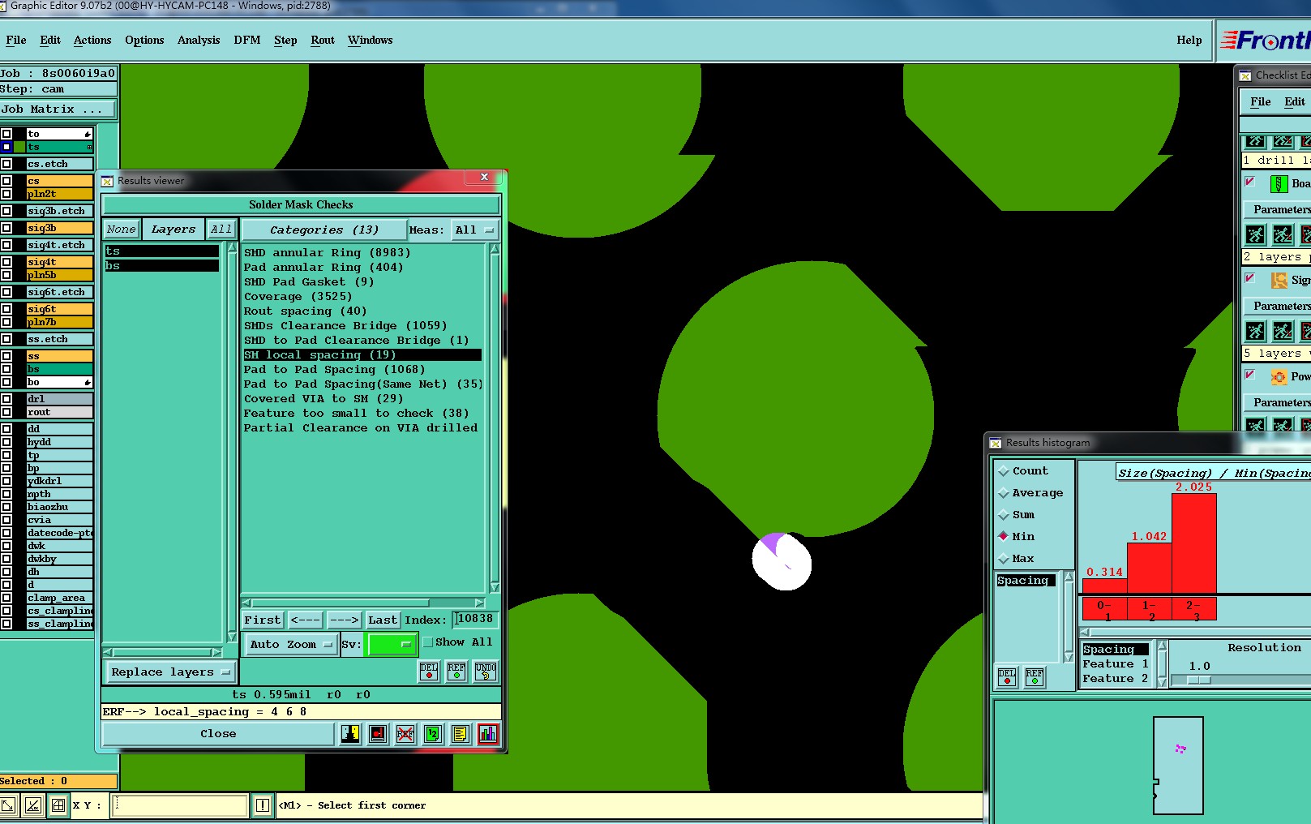Select the 'bs' layer in Results viewer list

pyautogui.click(x=161, y=266)
